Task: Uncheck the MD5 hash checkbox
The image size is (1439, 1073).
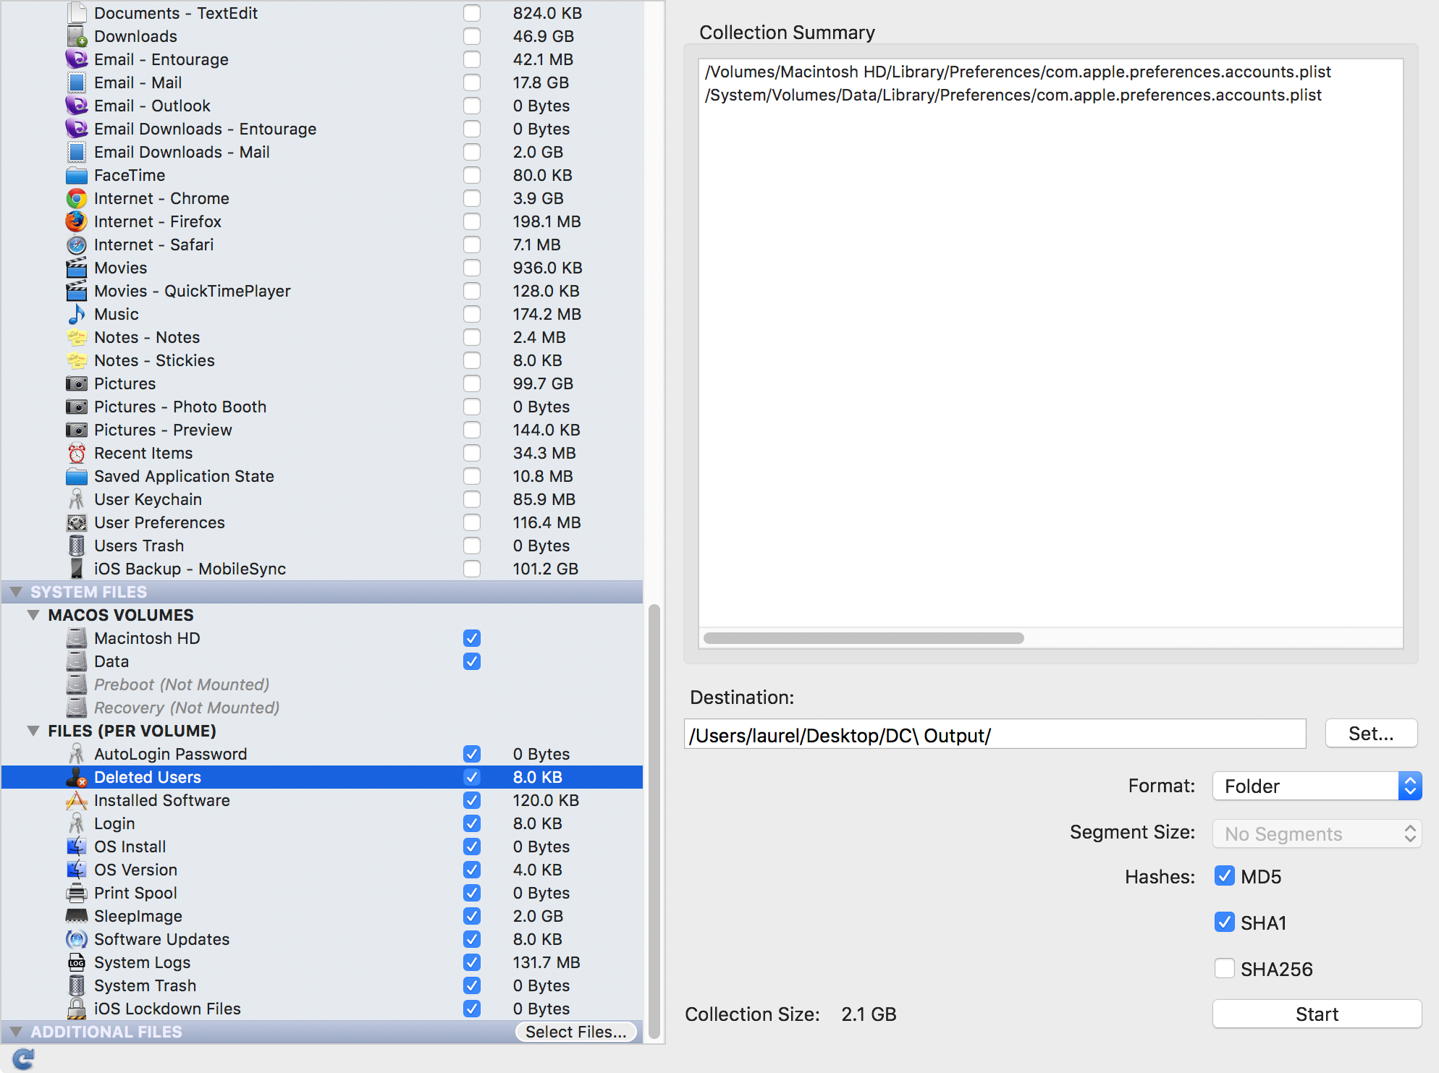Action: (1225, 875)
